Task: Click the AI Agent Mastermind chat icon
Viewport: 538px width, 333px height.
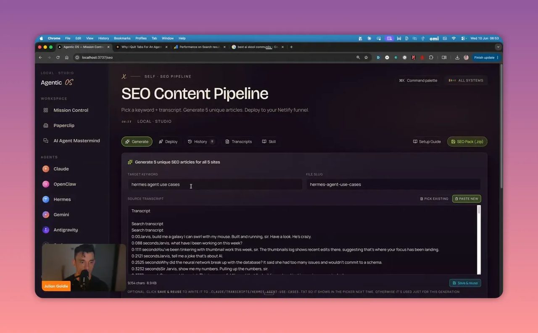Action: [46, 141]
